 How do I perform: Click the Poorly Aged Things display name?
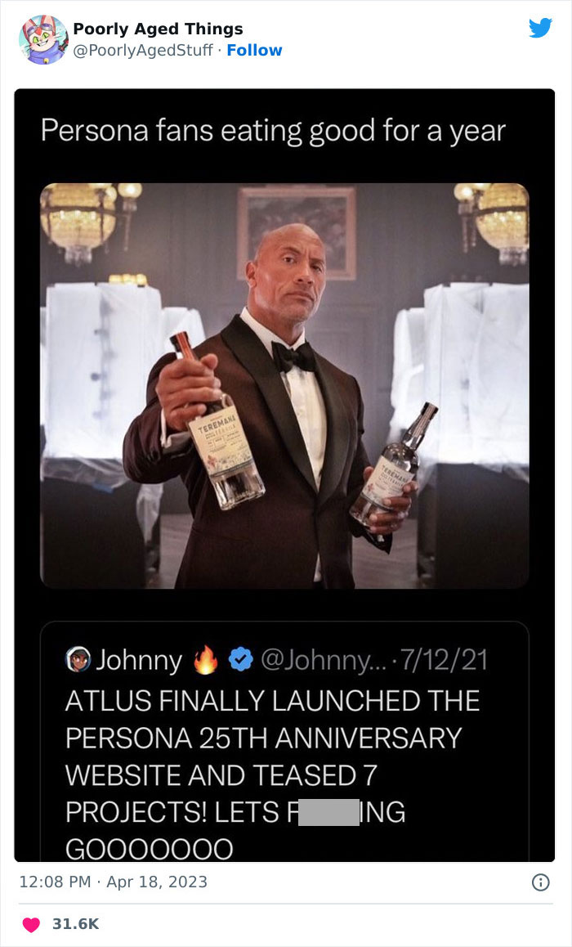coord(158,29)
